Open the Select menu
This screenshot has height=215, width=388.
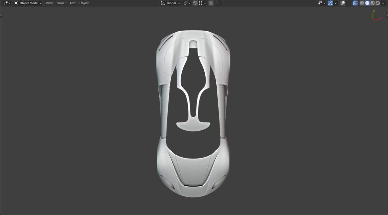61,3
